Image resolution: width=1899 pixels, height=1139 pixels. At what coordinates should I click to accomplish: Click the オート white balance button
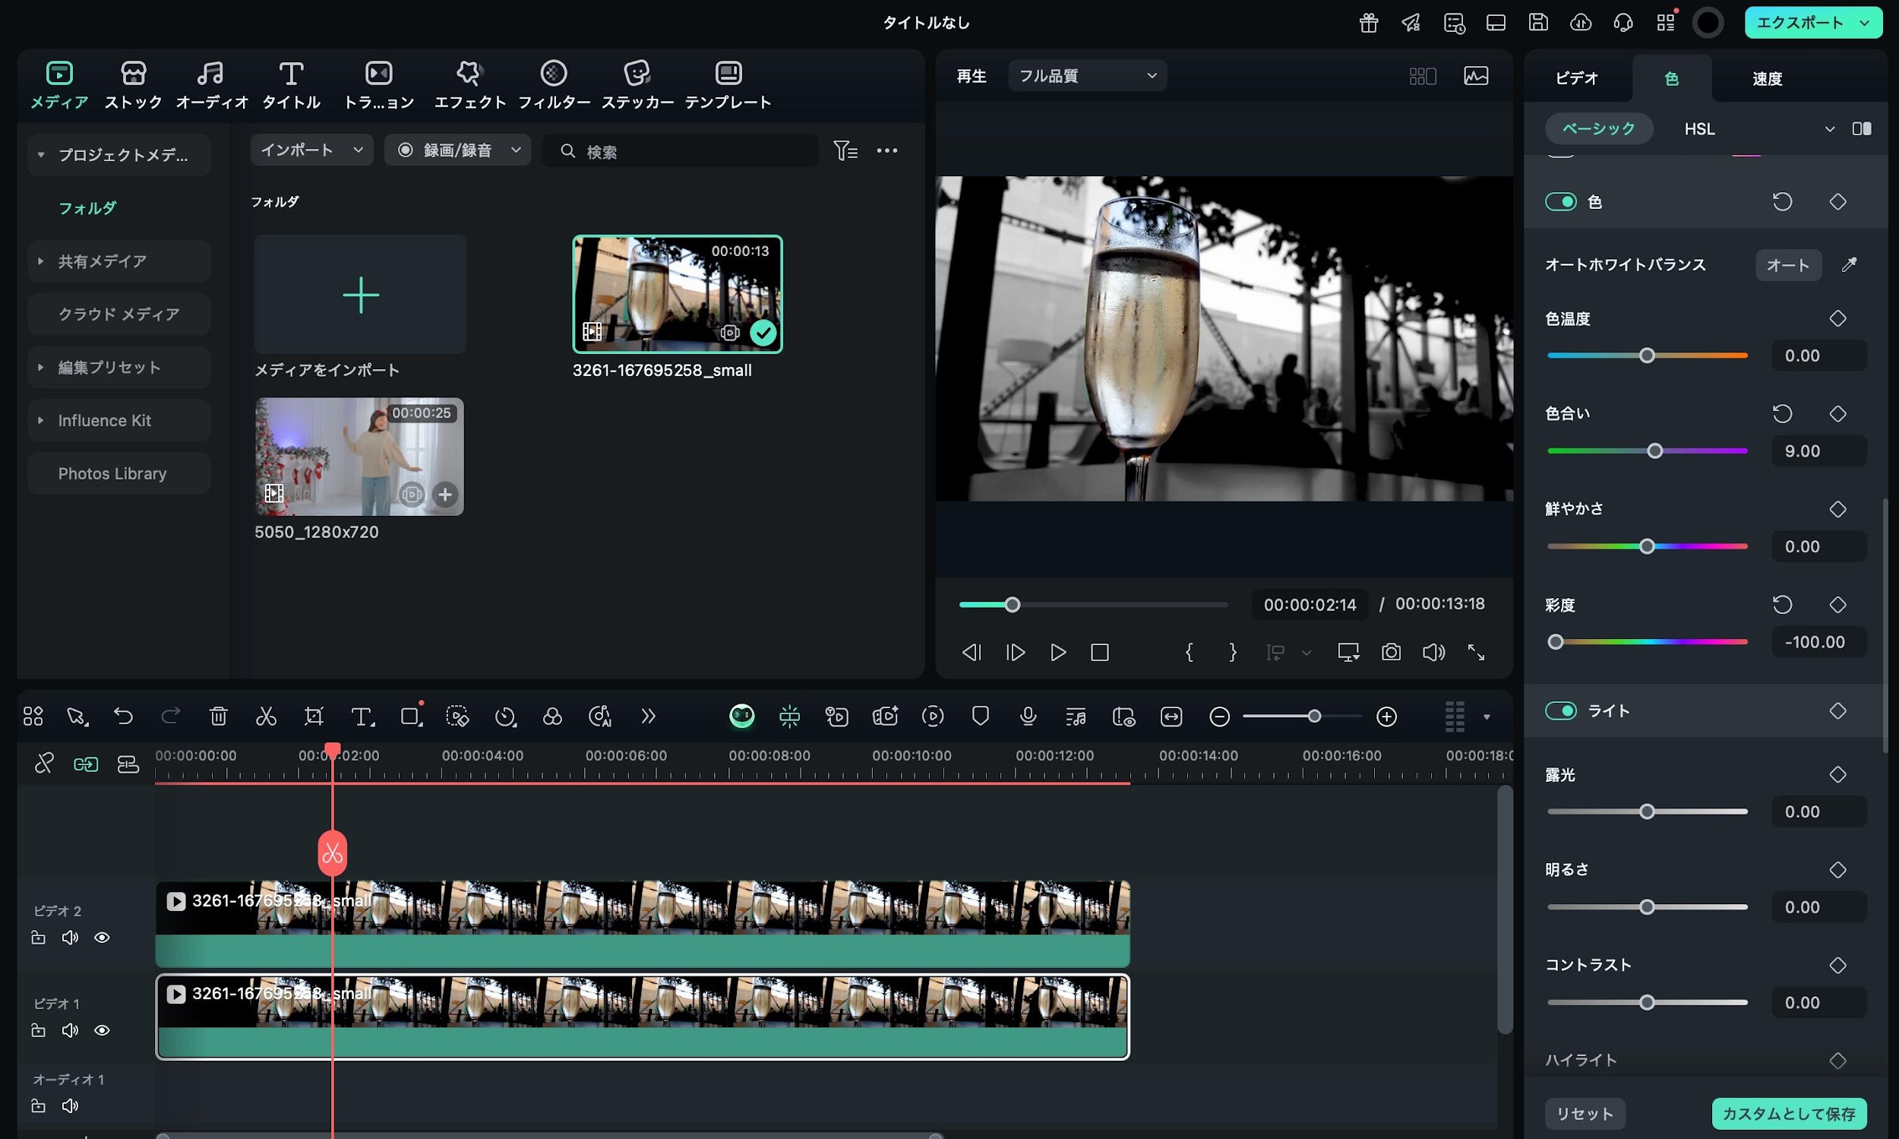[x=1788, y=264]
